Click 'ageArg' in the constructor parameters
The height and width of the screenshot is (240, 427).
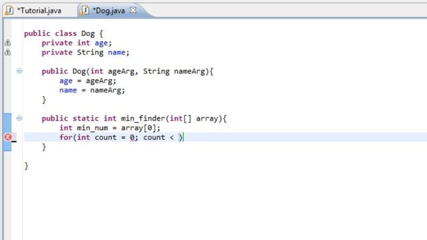click(121, 71)
